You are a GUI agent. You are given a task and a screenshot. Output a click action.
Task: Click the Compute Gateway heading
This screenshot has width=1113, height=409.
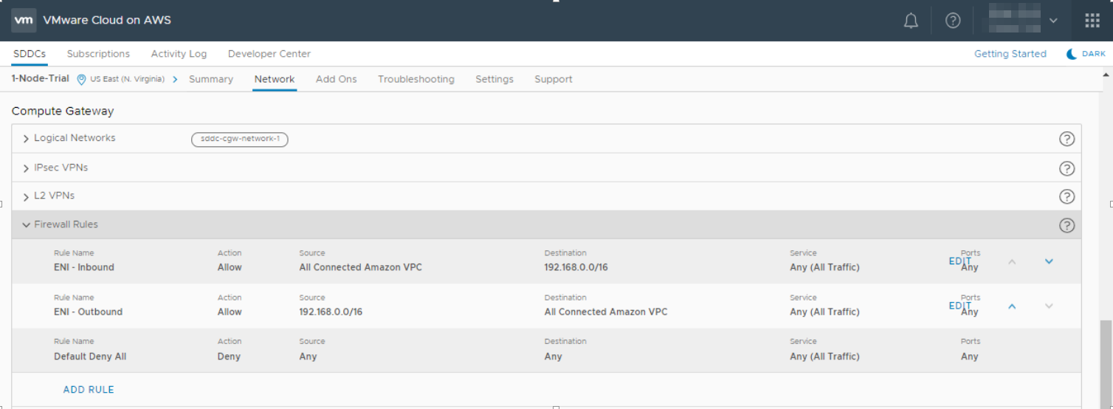63,111
